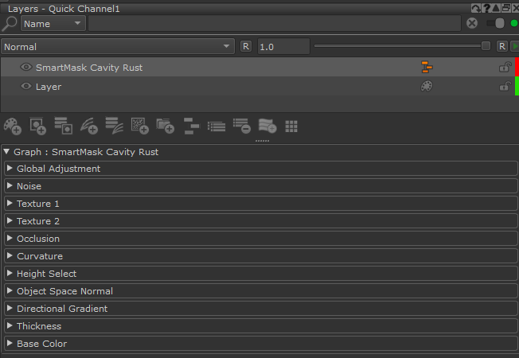Click the grid view icon in layer toolbar
This screenshot has height=358, width=519.
291,126
